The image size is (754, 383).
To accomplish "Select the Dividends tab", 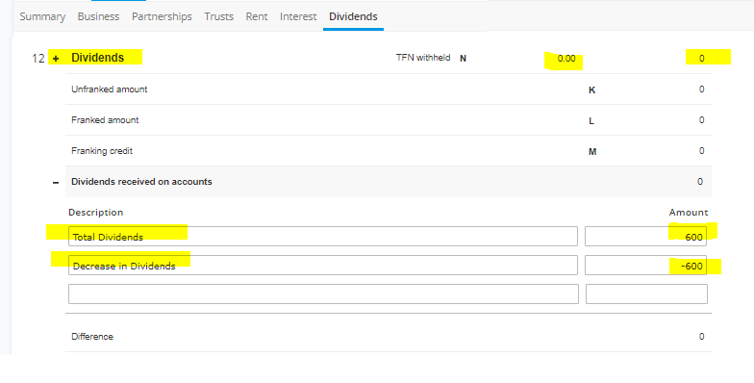I will tap(353, 16).
